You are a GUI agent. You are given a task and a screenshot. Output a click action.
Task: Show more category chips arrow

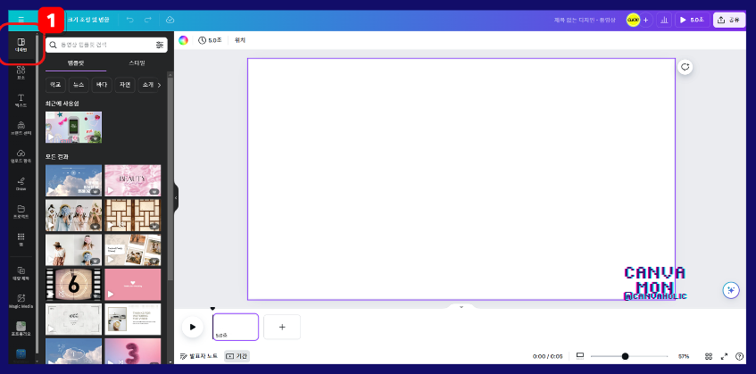point(159,86)
